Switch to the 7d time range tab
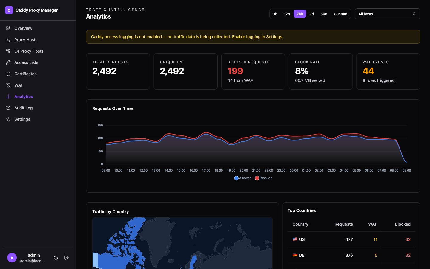 (312, 13)
